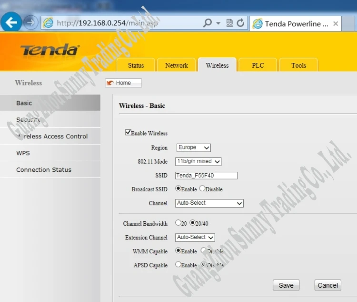
Task: Select Basic in the Wireless sidebar
Action: point(50,103)
